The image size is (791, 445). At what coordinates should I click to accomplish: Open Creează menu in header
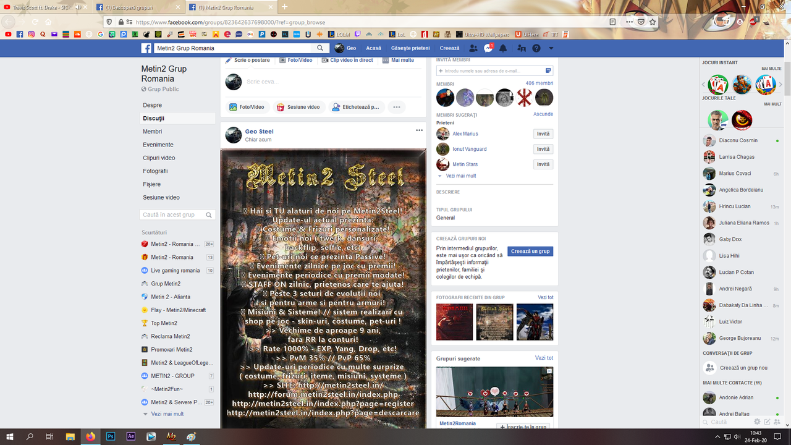coord(449,48)
